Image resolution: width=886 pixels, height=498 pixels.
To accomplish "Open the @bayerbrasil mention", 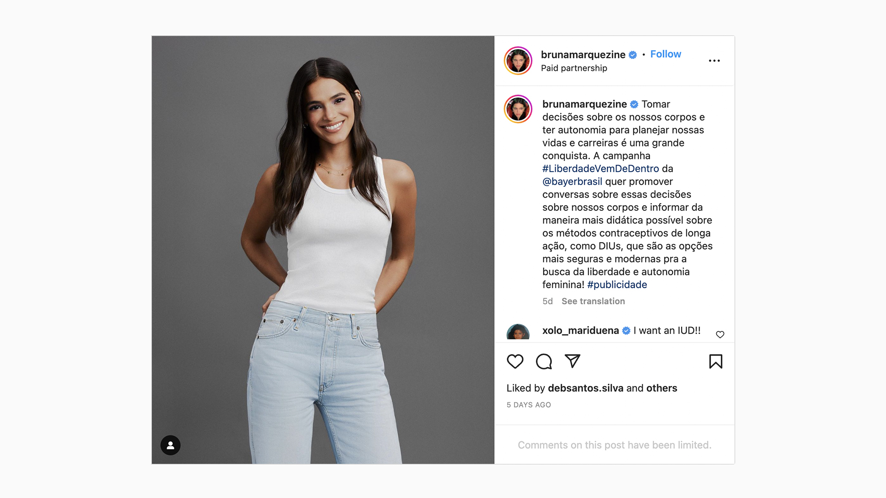I will coord(572,182).
